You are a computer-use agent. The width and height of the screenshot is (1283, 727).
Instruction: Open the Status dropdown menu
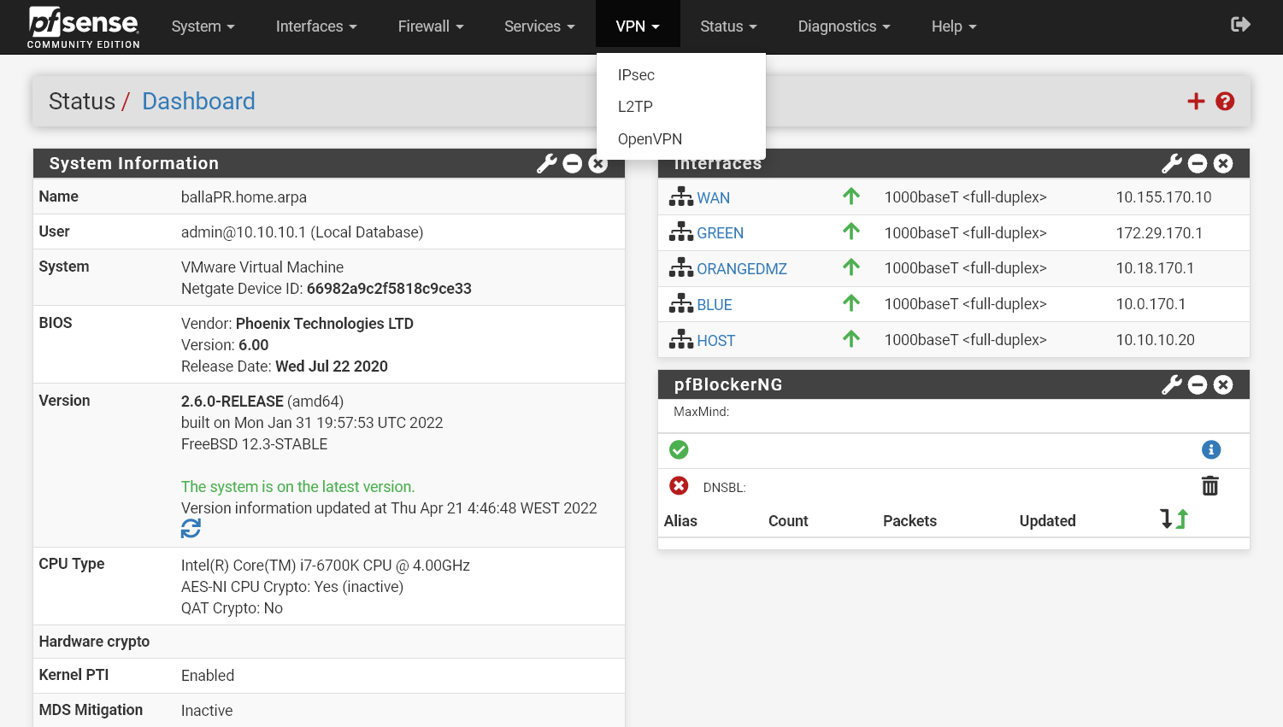pyautogui.click(x=727, y=26)
